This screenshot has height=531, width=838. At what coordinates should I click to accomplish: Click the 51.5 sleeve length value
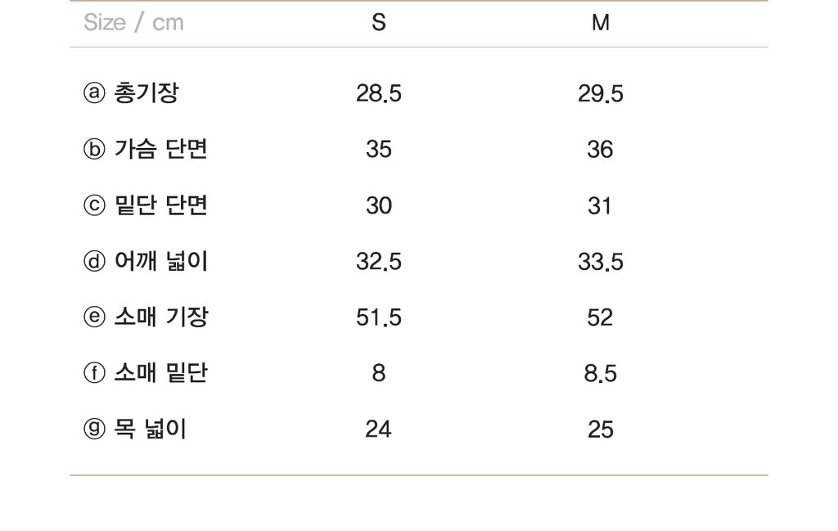tap(378, 317)
